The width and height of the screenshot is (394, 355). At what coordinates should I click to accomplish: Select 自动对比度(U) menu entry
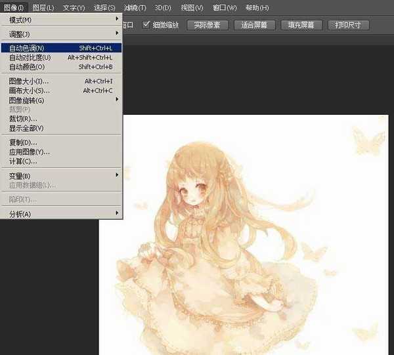pyautogui.click(x=30, y=57)
